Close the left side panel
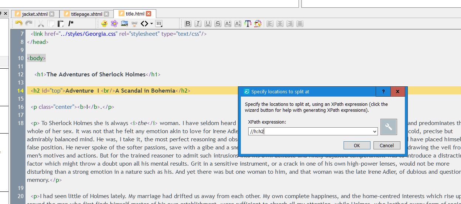Viewport: 461px width, 204px height. (5, 13)
